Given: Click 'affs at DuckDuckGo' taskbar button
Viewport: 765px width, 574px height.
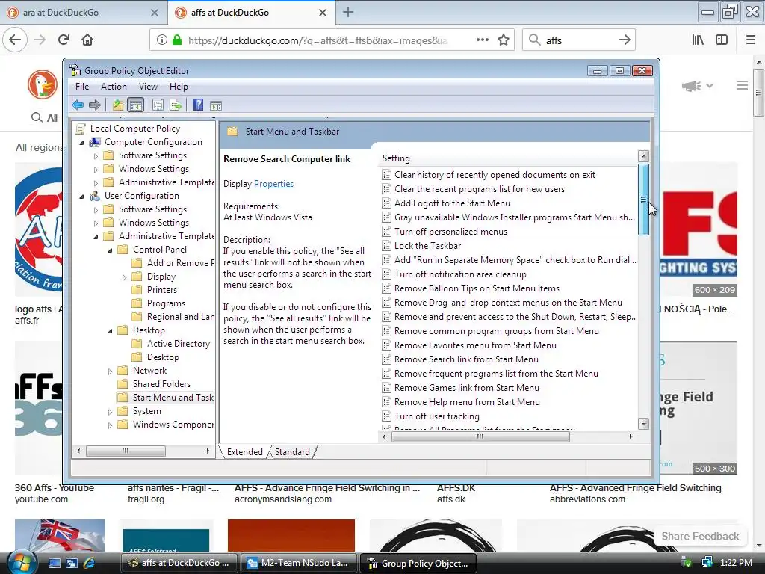Looking at the screenshot, I should pyautogui.click(x=181, y=563).
